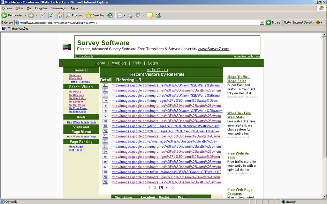Open detail icon for visit 50
Screen dimensions: 327x204
pyautogui.click(x=105, y=131)
